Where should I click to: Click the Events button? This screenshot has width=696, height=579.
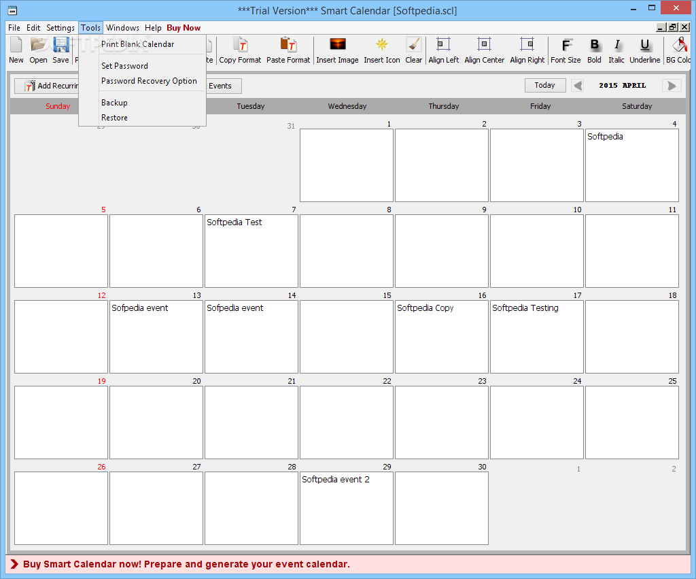click(224, 86)
